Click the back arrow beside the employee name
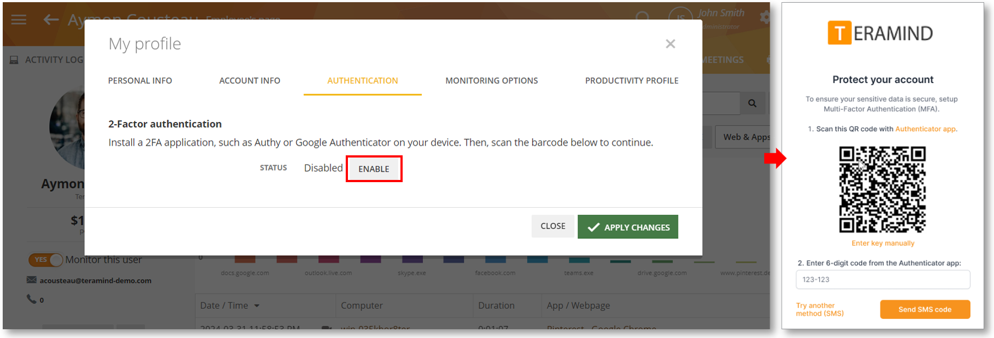The height and width of the screenshot is (338, 994). click(51, 20)
